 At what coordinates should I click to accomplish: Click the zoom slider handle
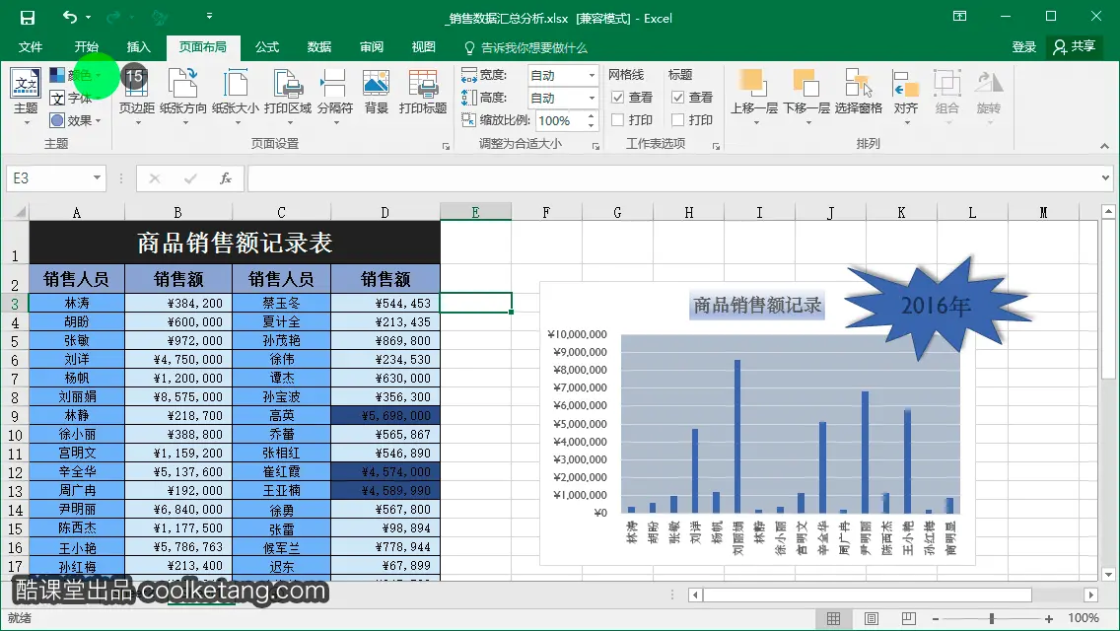(x=992, y=619)
